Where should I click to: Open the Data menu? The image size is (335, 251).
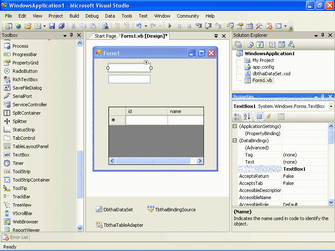tap(110, 16)
